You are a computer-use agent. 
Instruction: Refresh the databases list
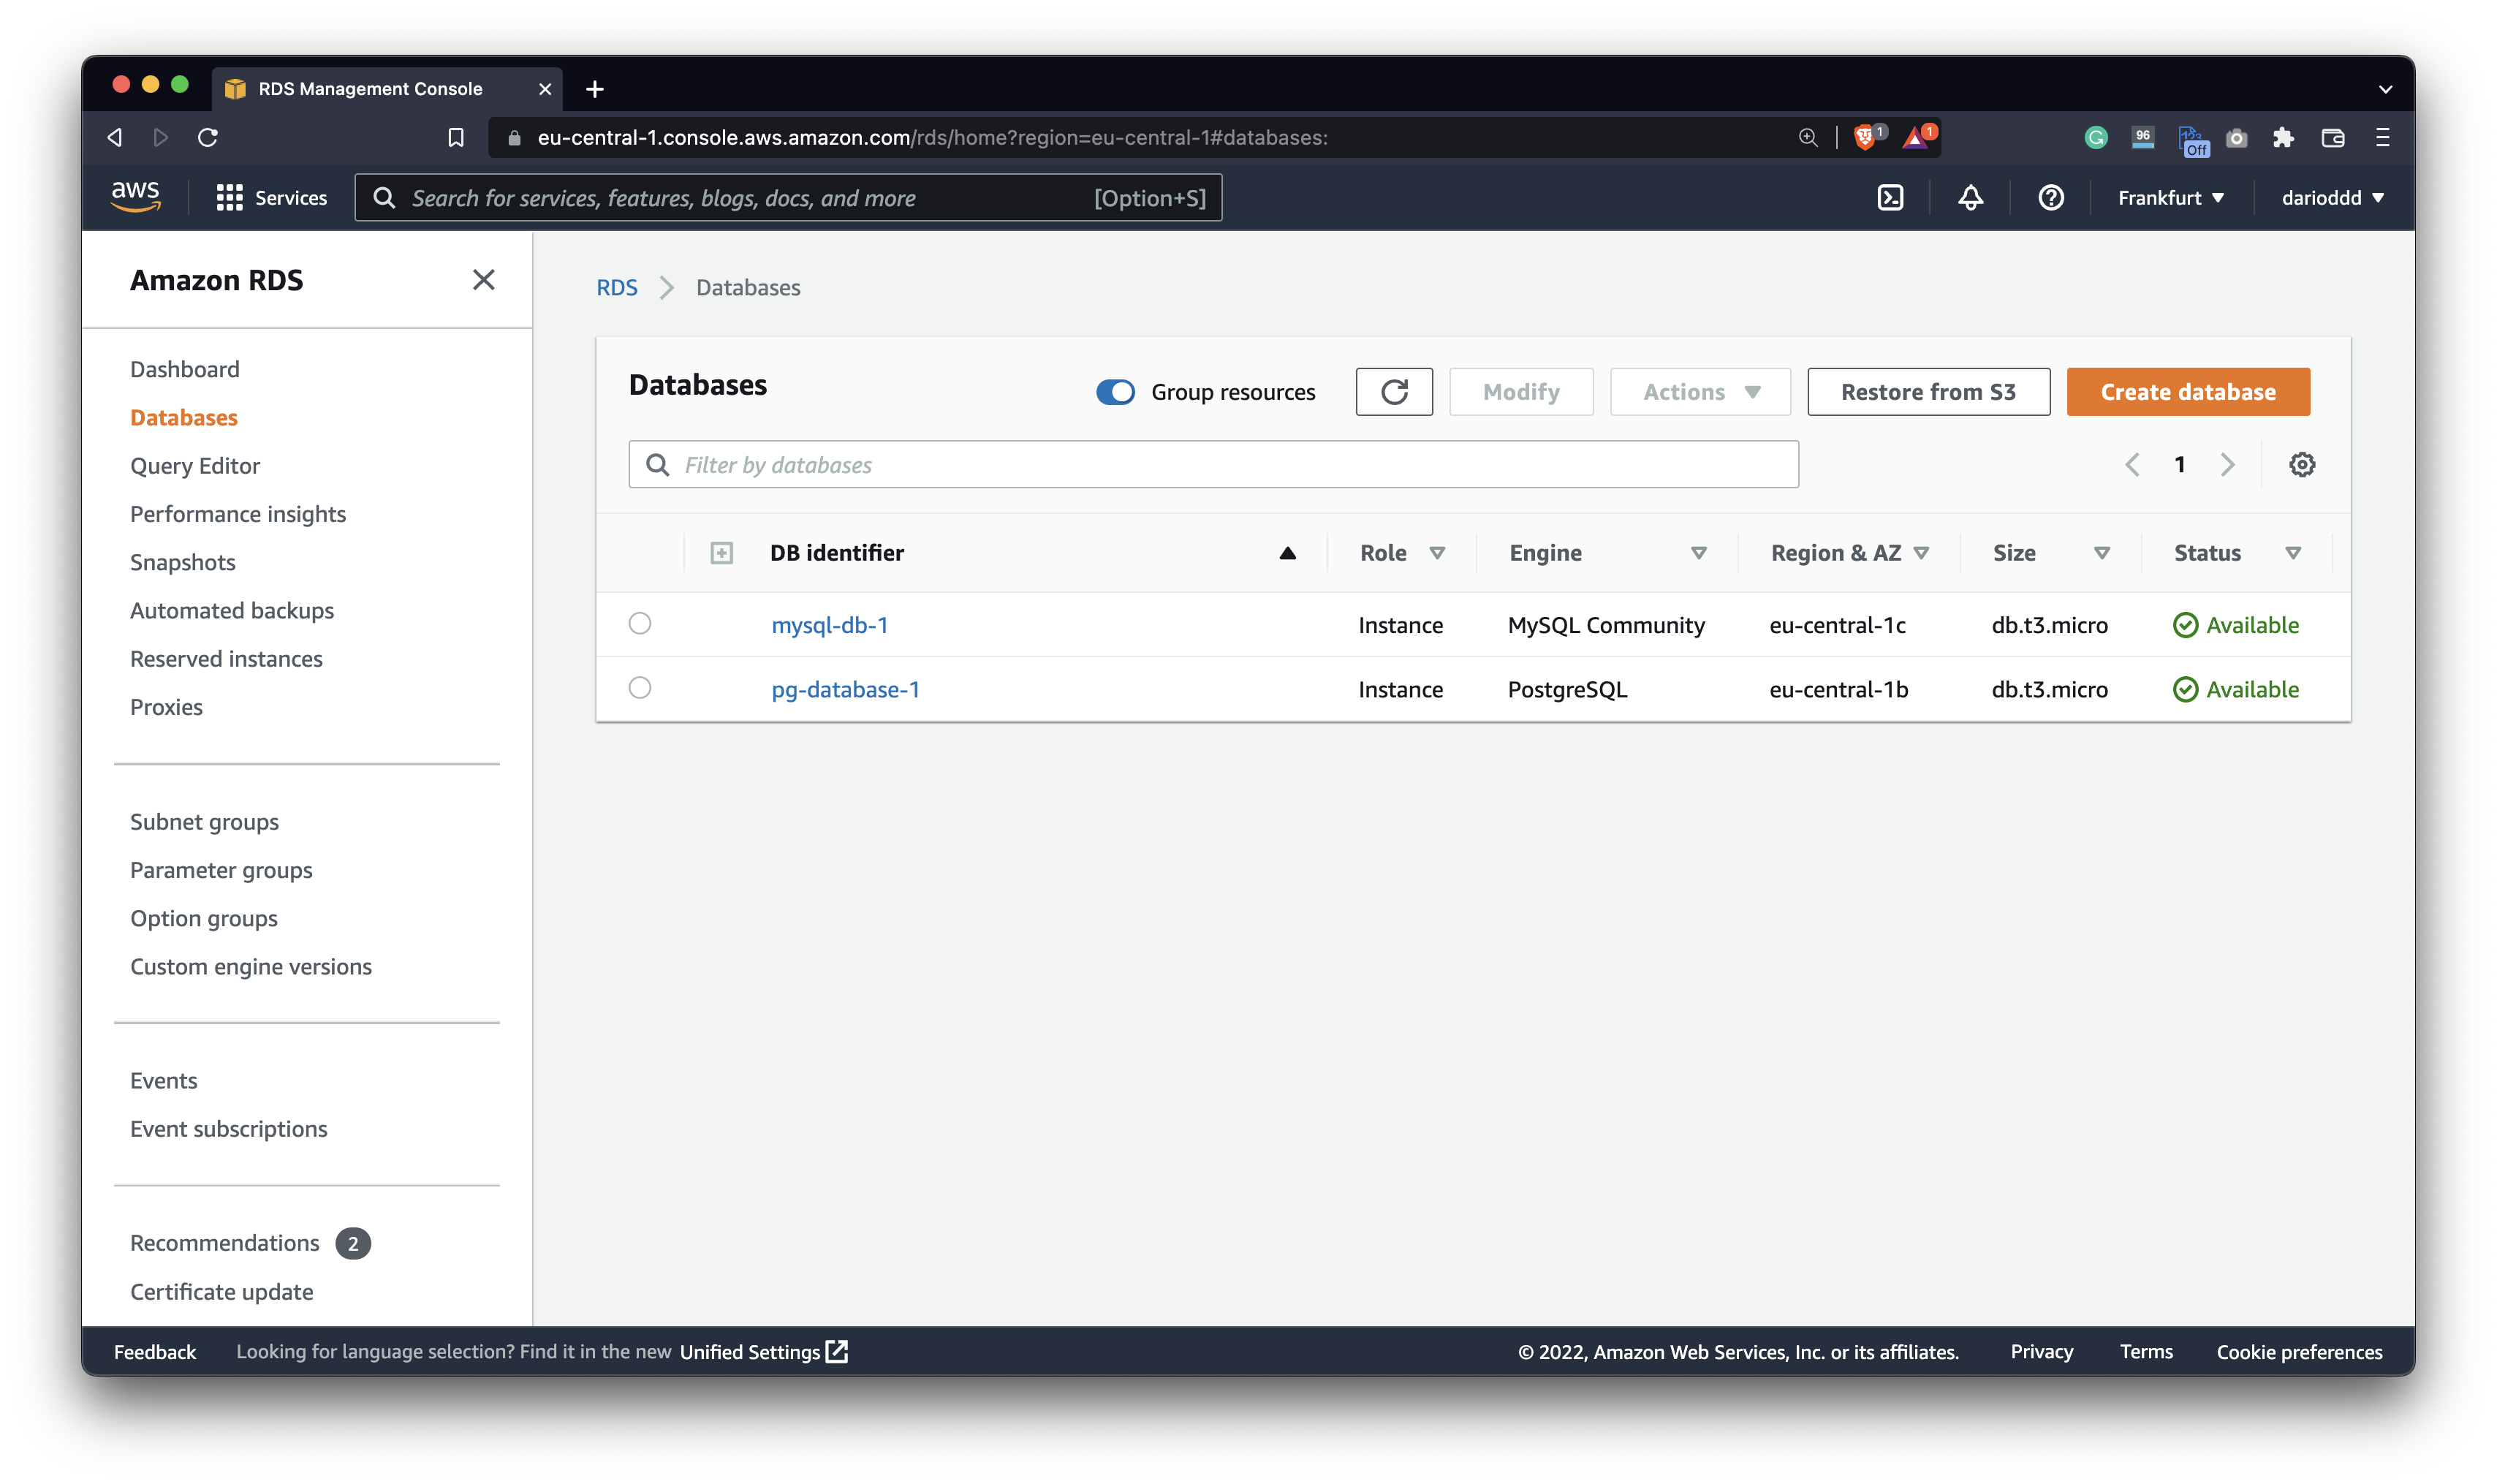(x=1393, y=392)
